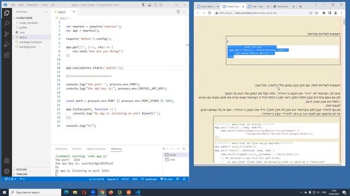Screen dimensions: 350x196
Task: Open a new tab in Chrome
Action: (300, 7)
